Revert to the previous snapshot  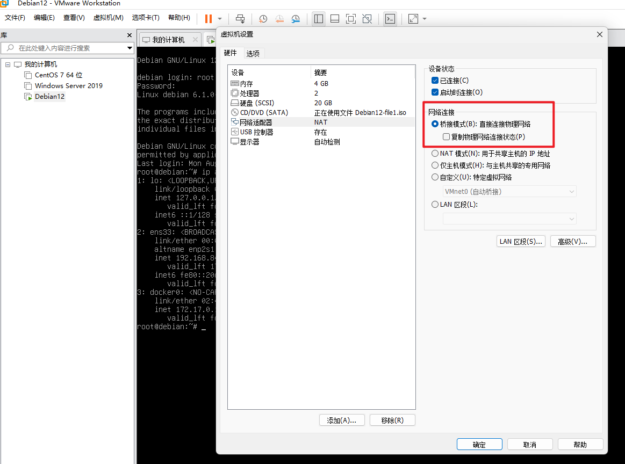tap(279, 19)
